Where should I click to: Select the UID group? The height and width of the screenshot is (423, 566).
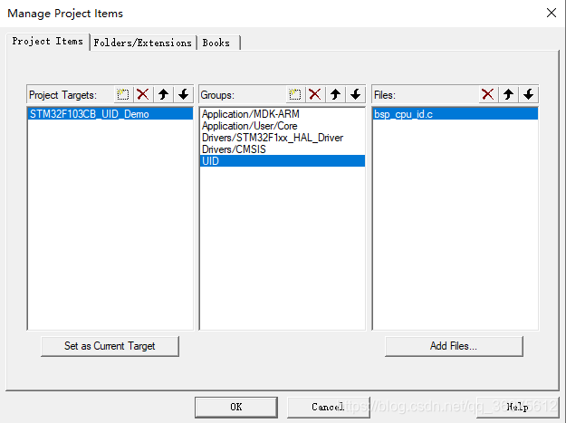click(x=283, y=161)
